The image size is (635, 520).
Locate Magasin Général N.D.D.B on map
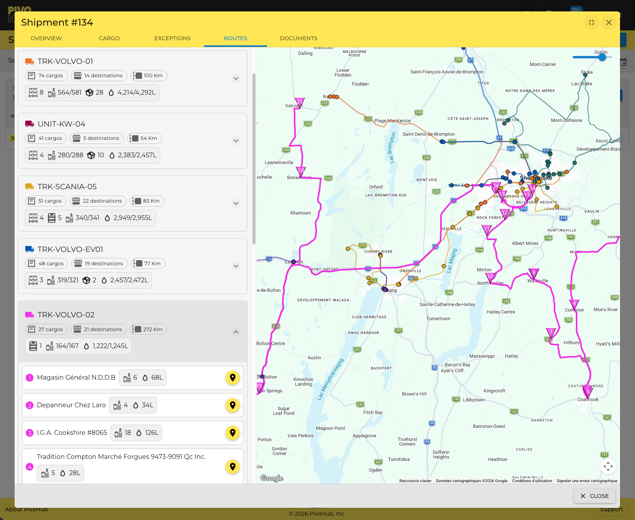(x=233, y=378)
